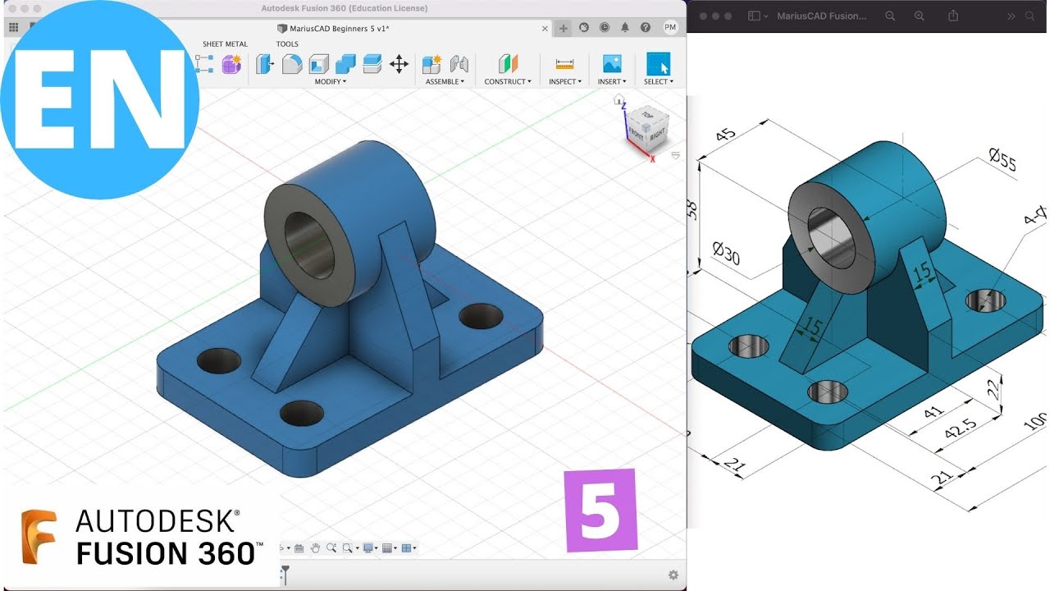Open the Extensions icon in Fusion header
The height and width of the screenshot is (591, 1050).
click(x=584, y=27)
